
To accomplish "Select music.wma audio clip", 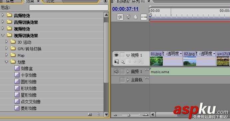I will click(190, 72).
